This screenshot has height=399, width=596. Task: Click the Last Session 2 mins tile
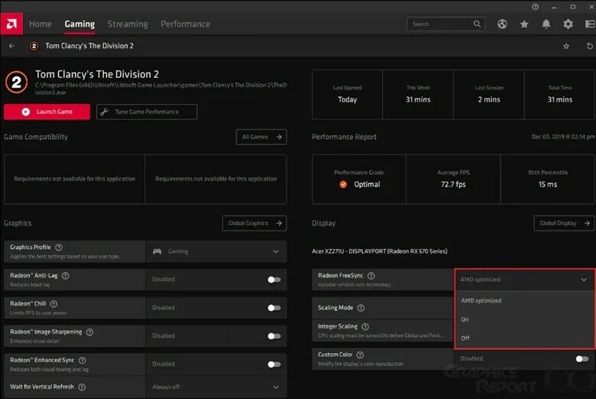489,95
